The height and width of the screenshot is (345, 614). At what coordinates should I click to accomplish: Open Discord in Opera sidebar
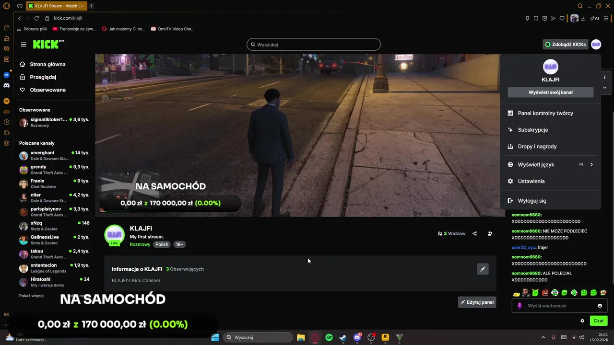pos(7,85)
